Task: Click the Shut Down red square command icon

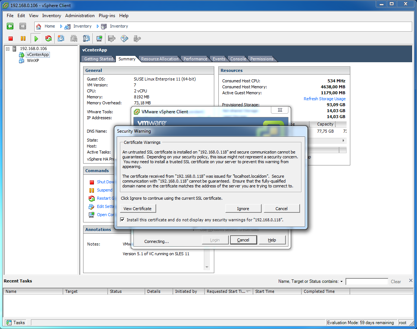Action: 92,182
